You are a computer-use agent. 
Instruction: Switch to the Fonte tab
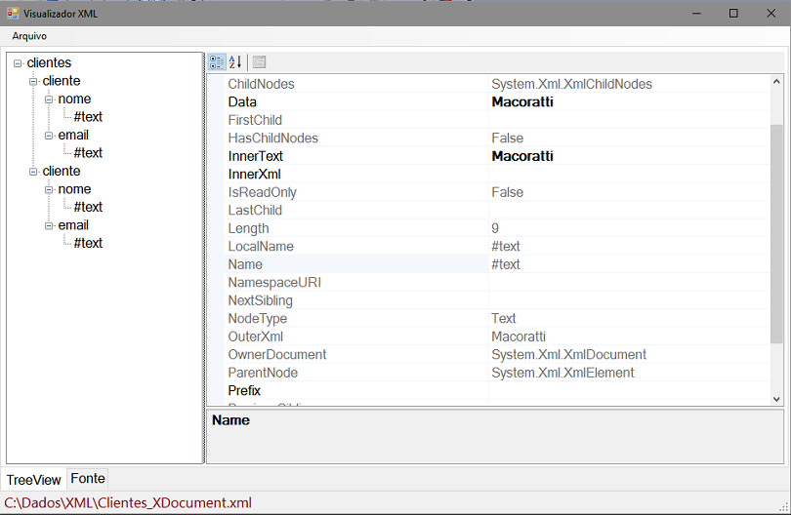tap(88, 478)
